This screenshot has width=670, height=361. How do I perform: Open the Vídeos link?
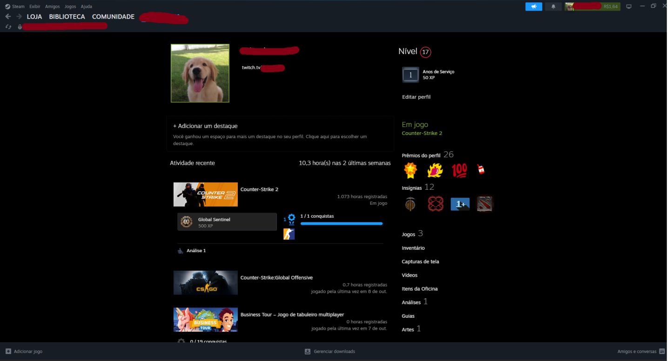pos(410,275)
